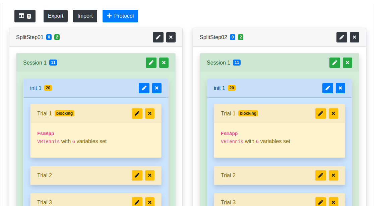Delete Trial 1 in SplitStep02
This screenshot has height=206, width=376.
coord(333,113)
